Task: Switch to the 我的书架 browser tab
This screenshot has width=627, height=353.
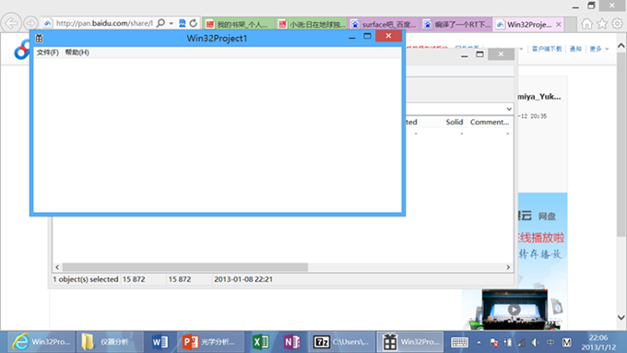Action: [x=238, y=24]
